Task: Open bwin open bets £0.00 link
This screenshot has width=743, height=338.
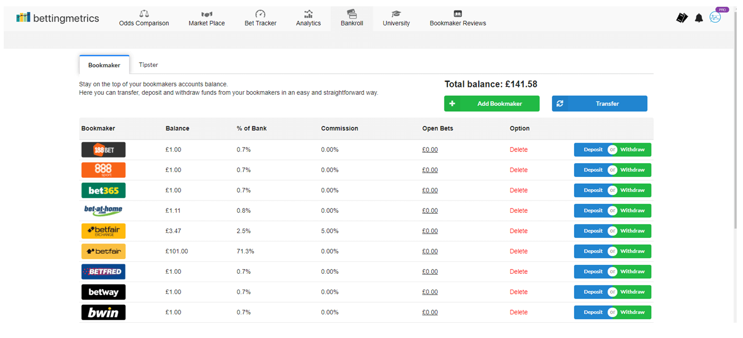Action: [x=430, y=312]
